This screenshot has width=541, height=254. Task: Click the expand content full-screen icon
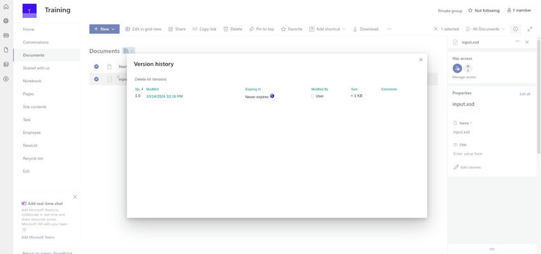pos(530,29)
